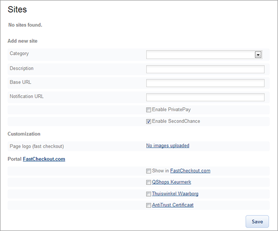Open the Category dropdown arrow

coord(258,55)
